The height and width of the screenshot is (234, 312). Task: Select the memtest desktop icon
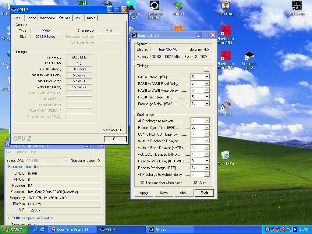178,8
